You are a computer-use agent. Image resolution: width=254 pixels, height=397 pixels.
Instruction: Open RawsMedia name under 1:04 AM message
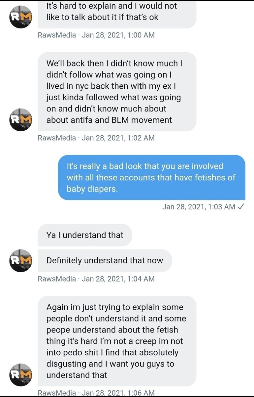57,279
